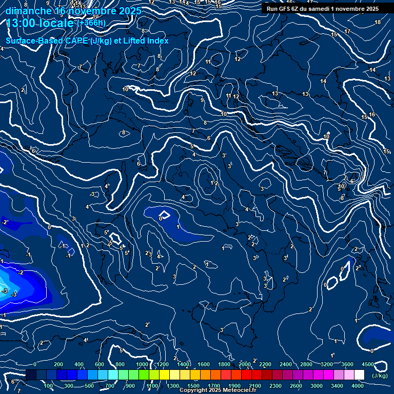Click the '1500' legend value
Image resolution: width=394 pixels, height=394 pixels.
click(193, 386)
